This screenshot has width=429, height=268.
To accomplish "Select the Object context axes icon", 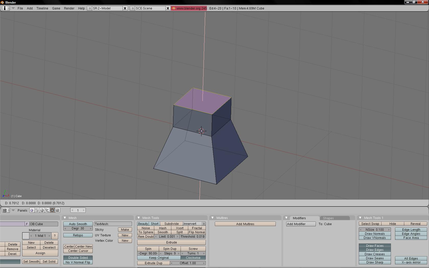I will click(x=47, y=210).
